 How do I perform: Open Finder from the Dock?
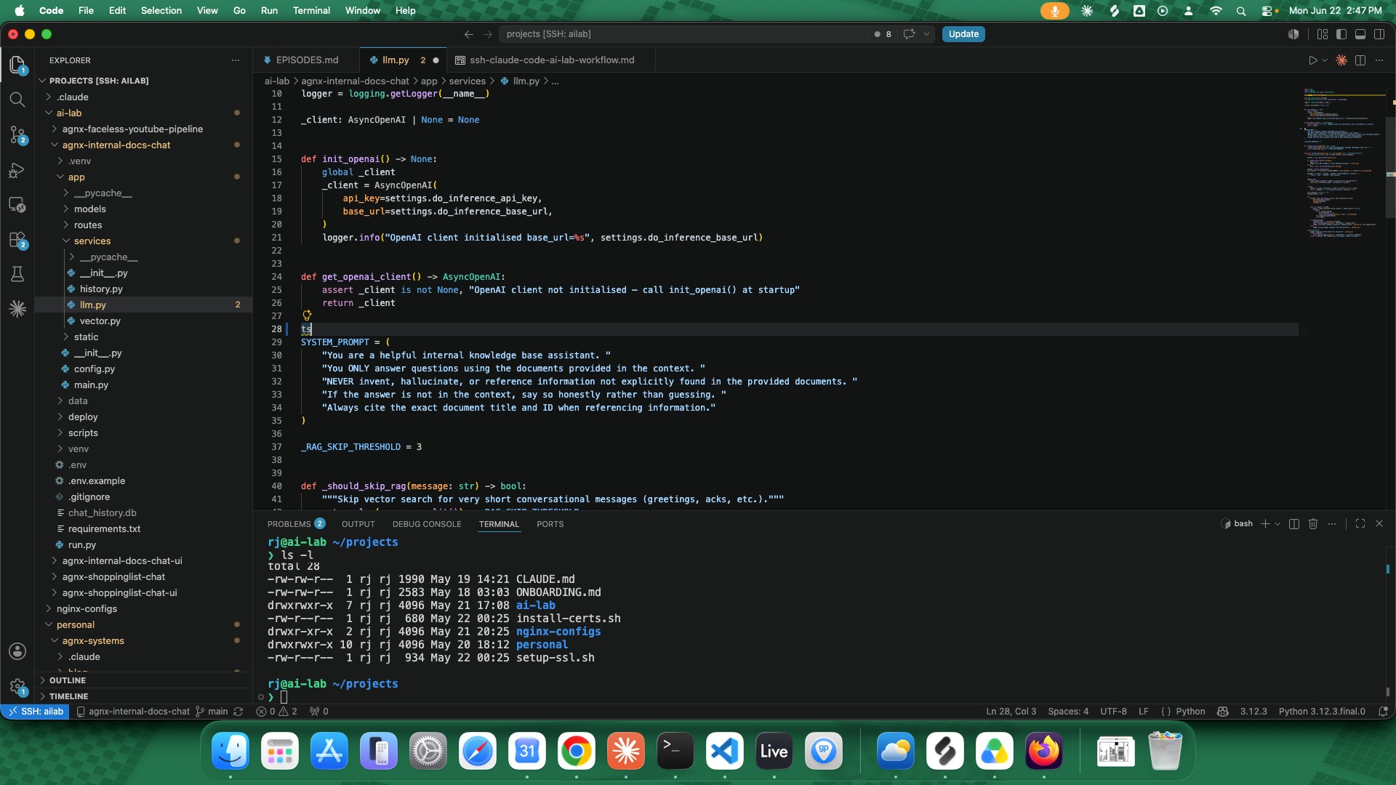tap(230, 751)
